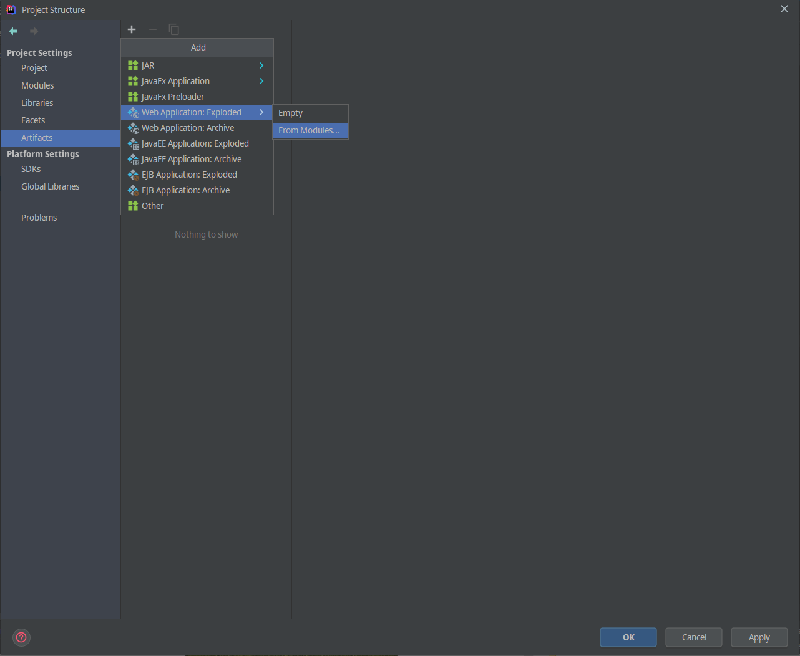Choose JavaFx Preloader from Add menu
The height and width of the screenshot is (656, 800).
point(197,97)
